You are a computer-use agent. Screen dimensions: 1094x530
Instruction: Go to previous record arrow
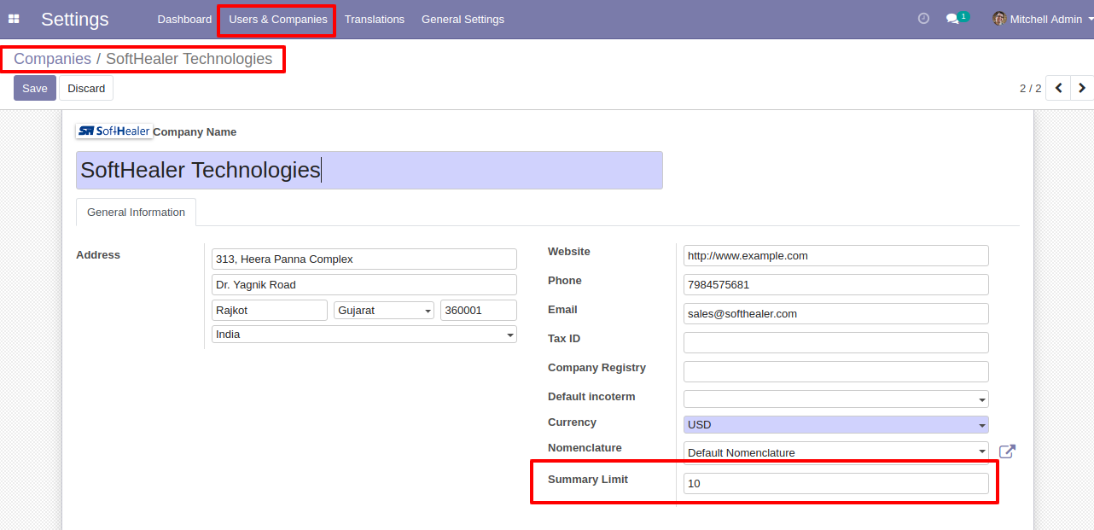(1058, 88)
